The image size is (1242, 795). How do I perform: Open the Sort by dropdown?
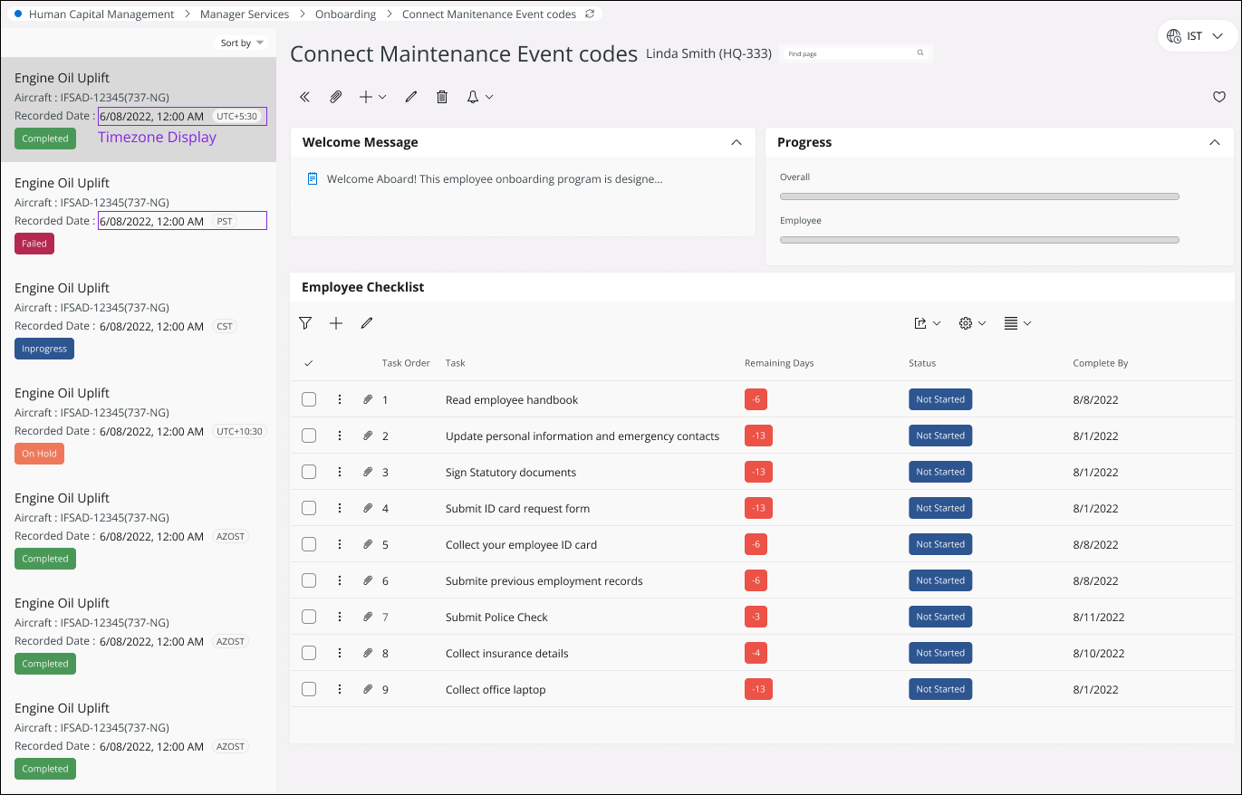point(242,43)
